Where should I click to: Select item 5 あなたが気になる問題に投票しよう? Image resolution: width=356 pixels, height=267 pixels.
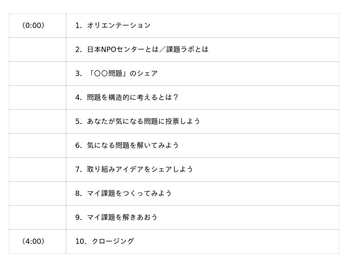coord(138,121)
